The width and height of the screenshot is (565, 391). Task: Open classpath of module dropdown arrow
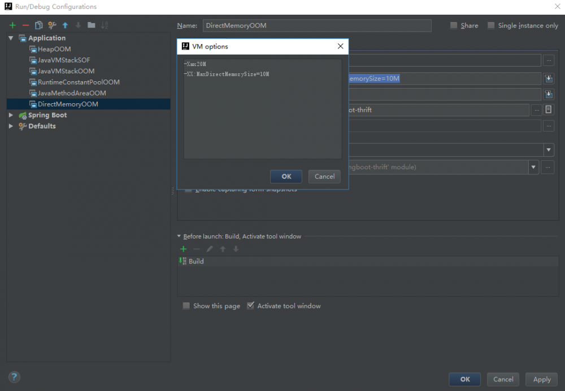point(549,150)
